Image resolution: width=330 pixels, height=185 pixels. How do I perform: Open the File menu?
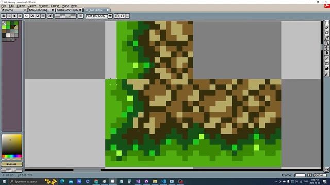click(x=4, y=6)
